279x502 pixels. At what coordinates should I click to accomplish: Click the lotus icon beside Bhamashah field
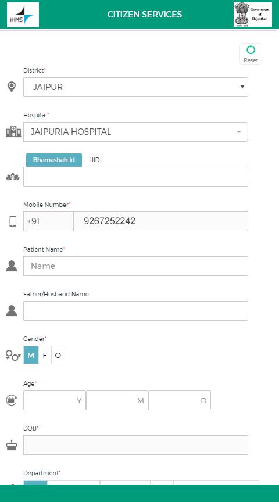click(13, 177)
